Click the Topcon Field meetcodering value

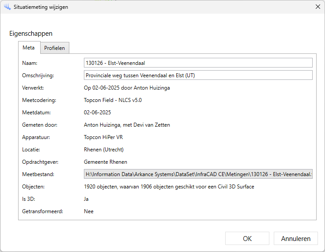(x=113, y=100)
